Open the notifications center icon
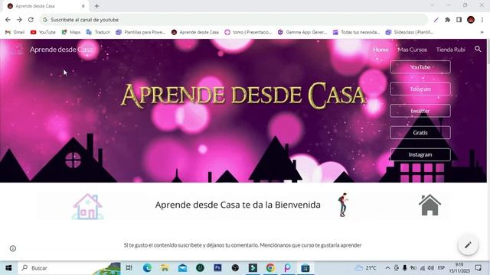 [x=478, y=268]
